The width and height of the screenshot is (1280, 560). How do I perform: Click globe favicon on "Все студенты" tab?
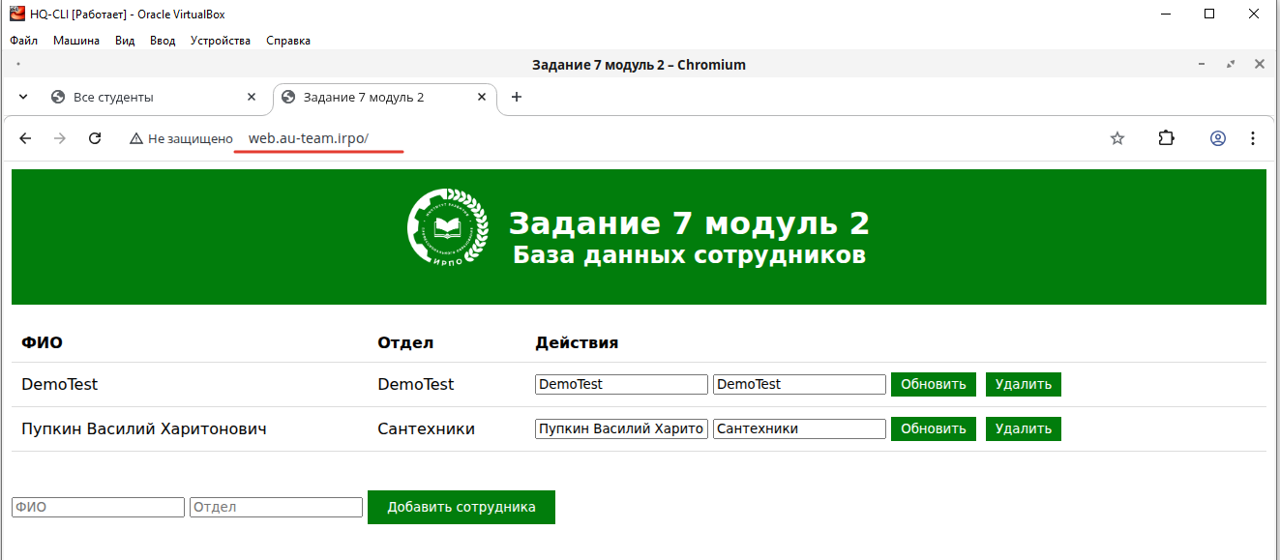[x=58, y=97]
